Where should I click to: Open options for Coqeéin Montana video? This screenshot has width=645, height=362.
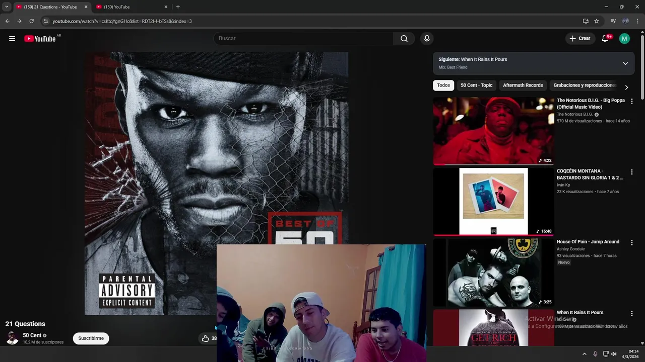(x=632, y=172)
